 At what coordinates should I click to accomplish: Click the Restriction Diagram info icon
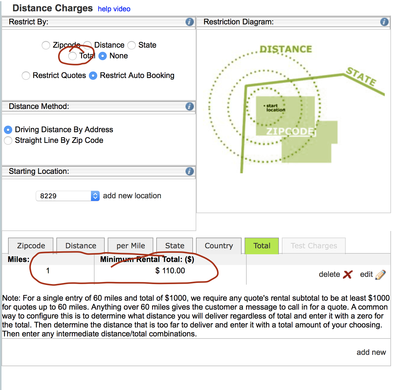384,22
